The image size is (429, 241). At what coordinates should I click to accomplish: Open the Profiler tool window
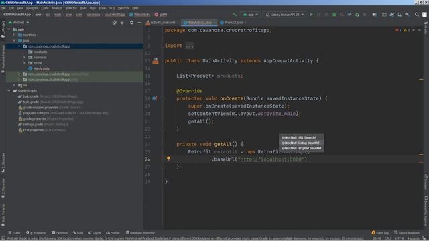pos(113,233)
